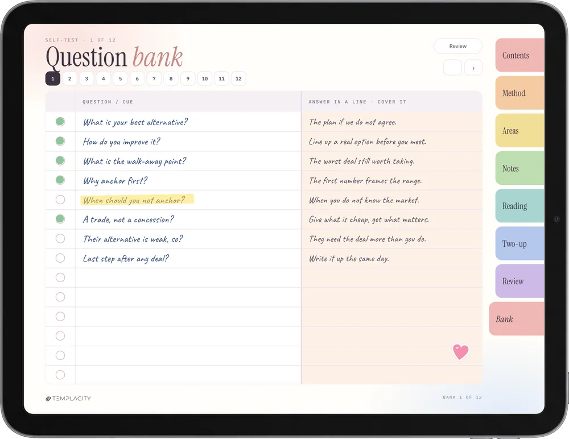569x439 pixels.
Task: Select bank page 1
Action: (x=52, y=78)
